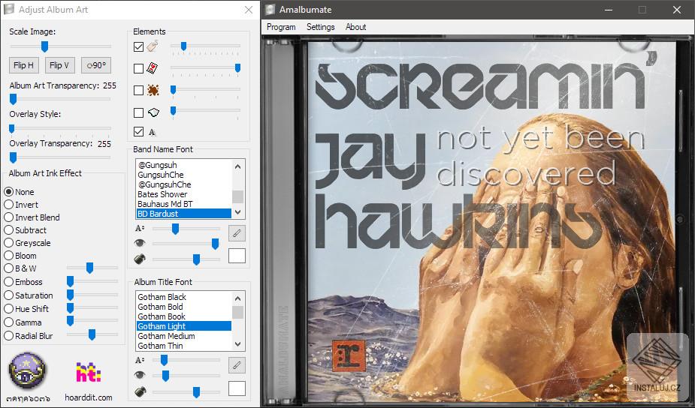
Task: Visit the hoarddit.com link
Action: point(89,397)
